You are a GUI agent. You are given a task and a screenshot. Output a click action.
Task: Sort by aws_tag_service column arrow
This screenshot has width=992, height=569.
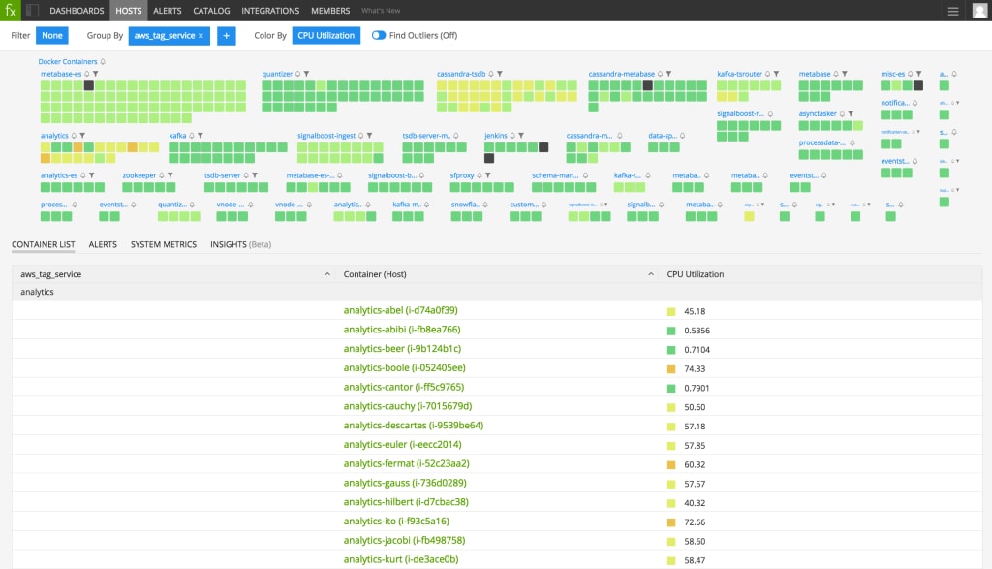[327, 274]
